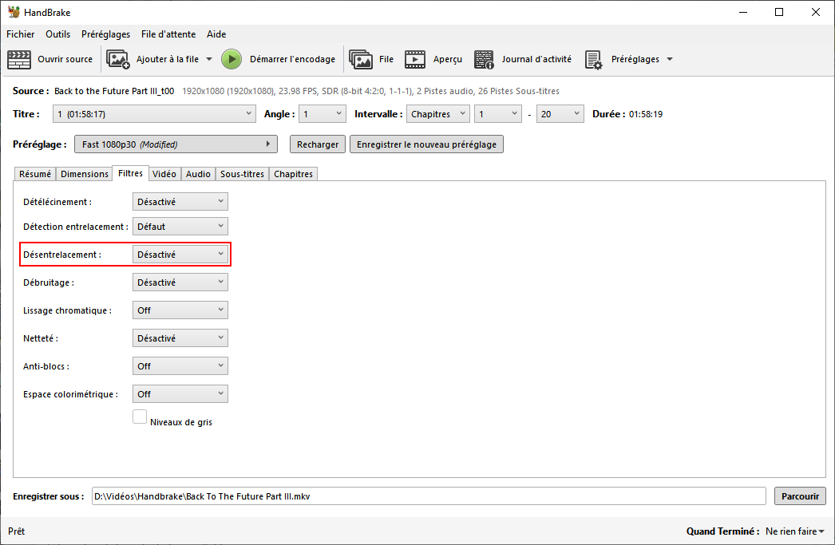The height and width of the screenshot is (545, 835).
Task: Switch to the Sous-titres tab
Action: click(x=242, y=174)
